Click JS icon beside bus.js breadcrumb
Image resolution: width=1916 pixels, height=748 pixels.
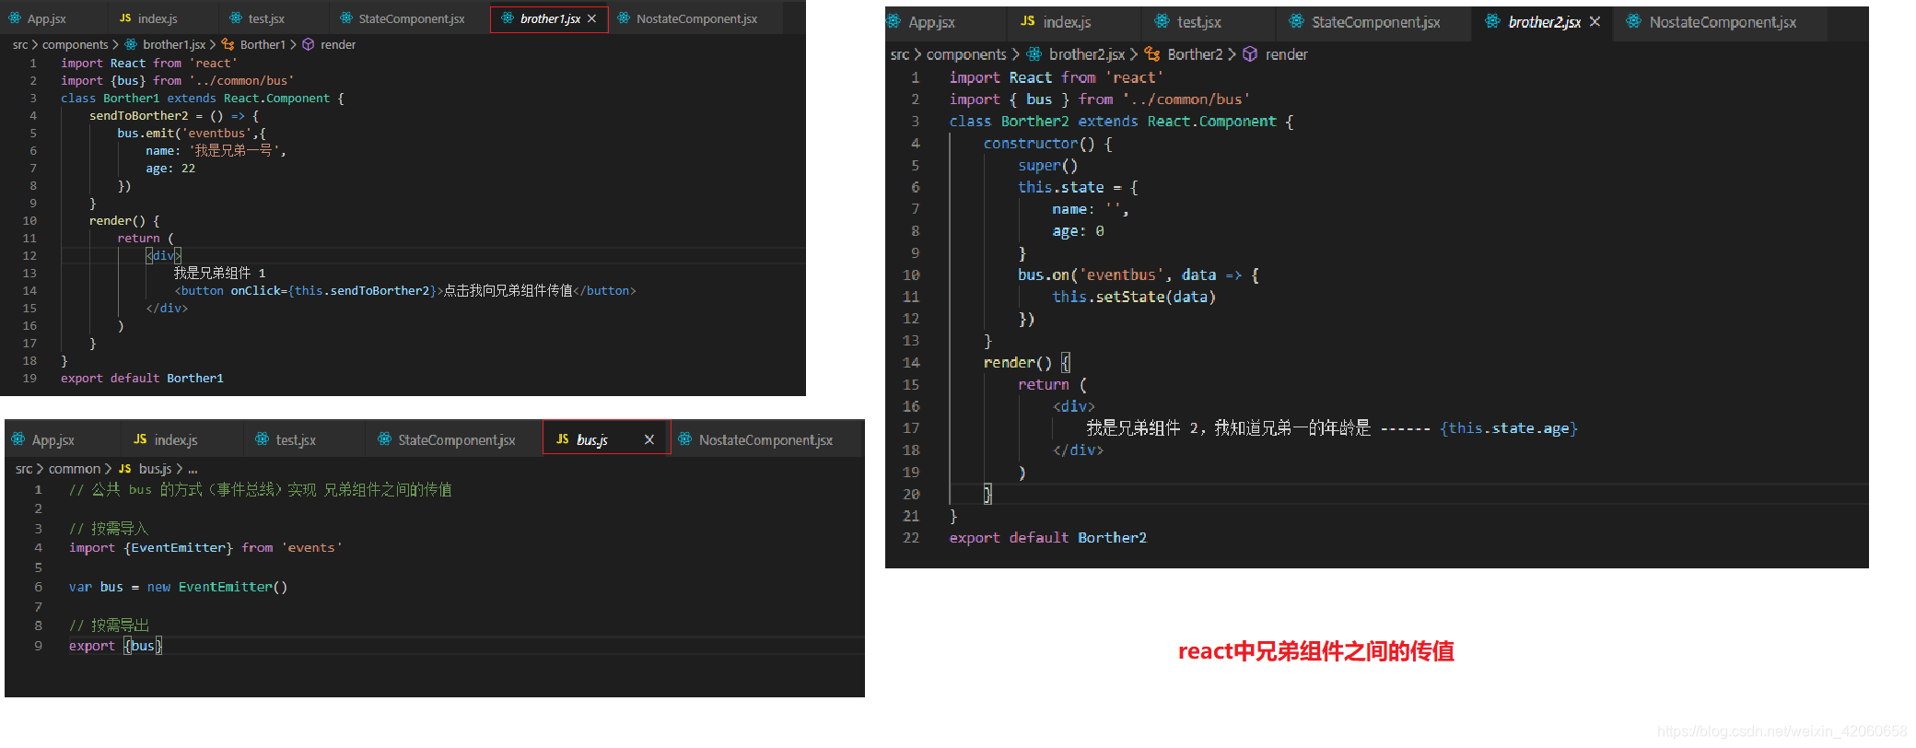coord(125,469)
